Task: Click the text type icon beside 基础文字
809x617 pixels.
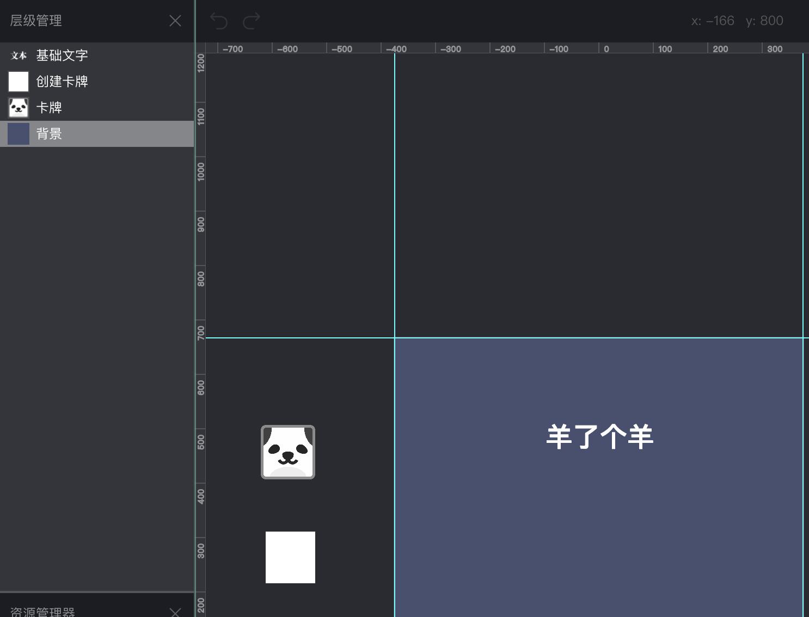Action: tap(19, 55)
